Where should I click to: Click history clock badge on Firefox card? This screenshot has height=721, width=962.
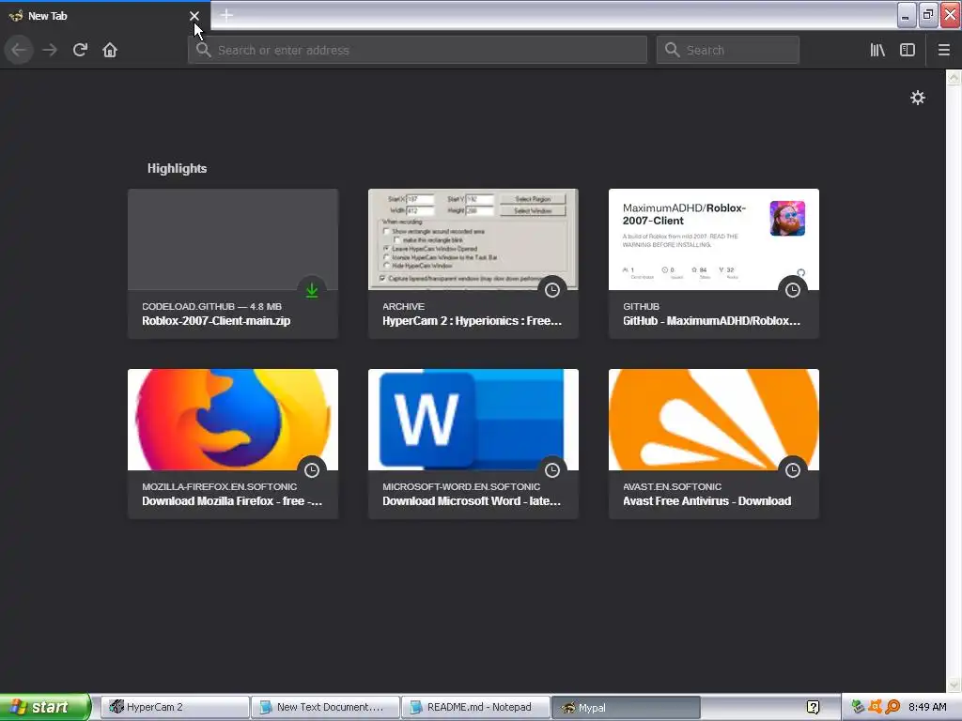pos(312,470)
